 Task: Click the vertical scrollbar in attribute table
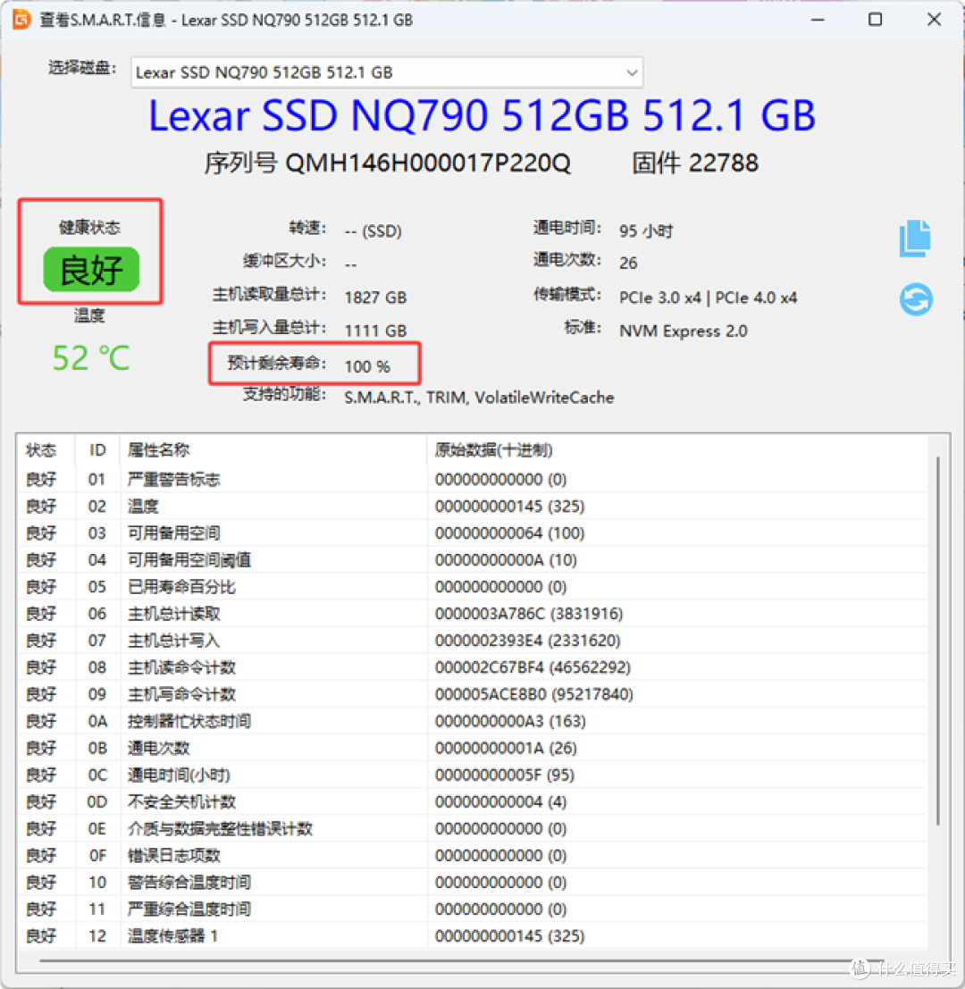pyautogui.click(x=938, y=641)
